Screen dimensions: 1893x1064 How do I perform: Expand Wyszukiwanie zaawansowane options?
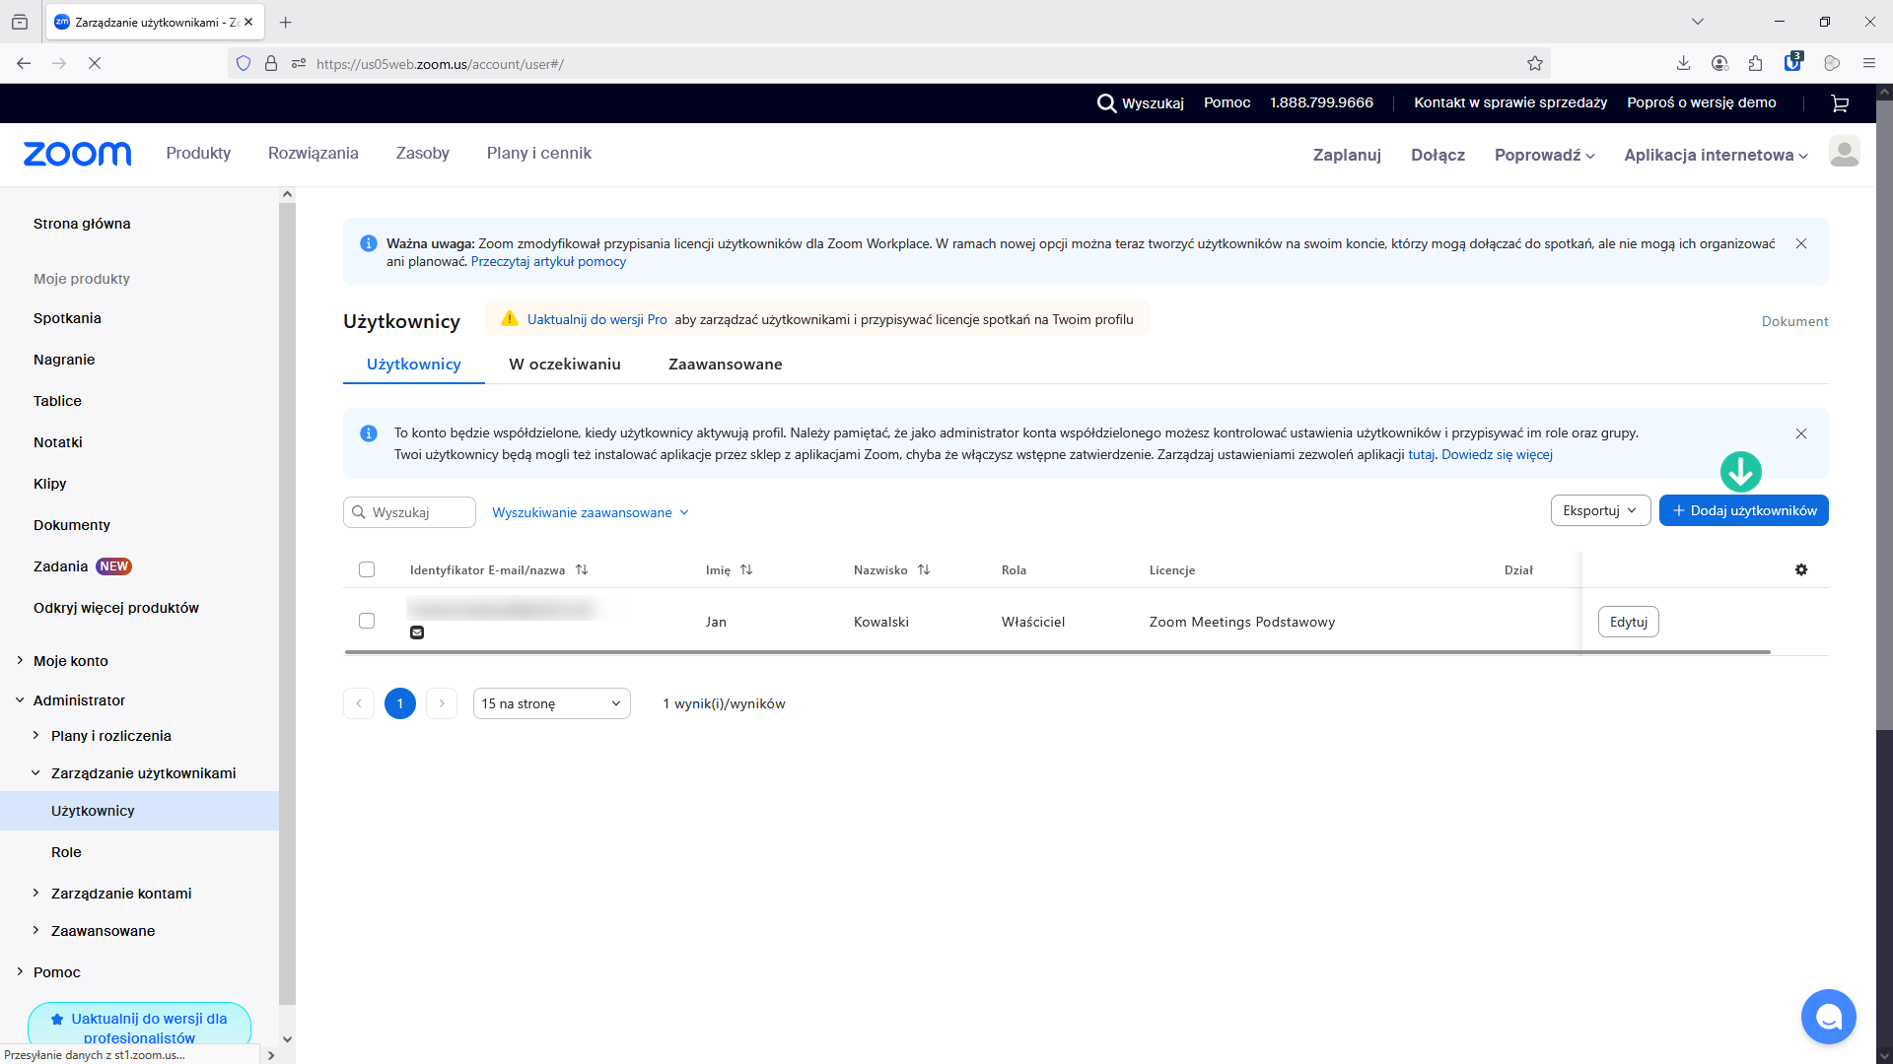point(591,512)
